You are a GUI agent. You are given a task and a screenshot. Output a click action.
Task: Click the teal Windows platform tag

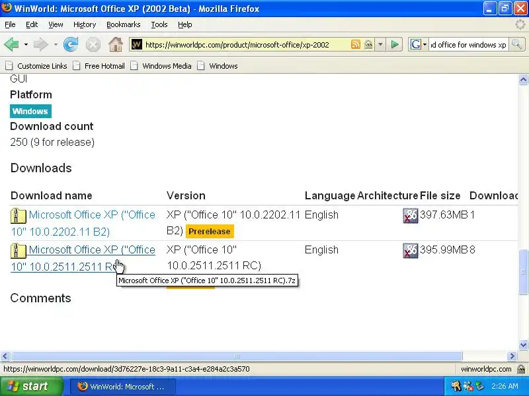30,111
